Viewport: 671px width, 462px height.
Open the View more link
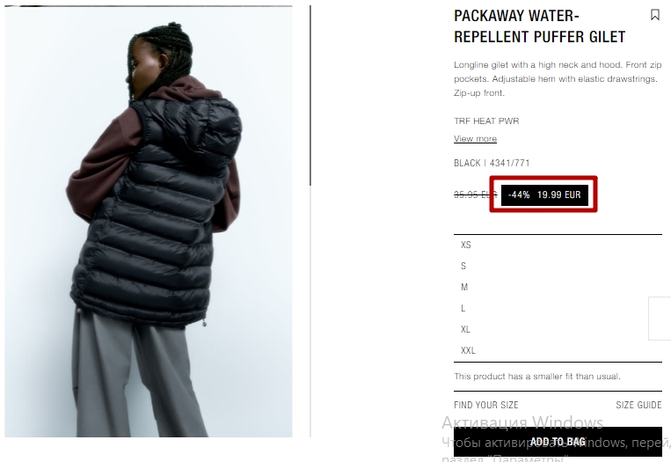pos(475,139)
